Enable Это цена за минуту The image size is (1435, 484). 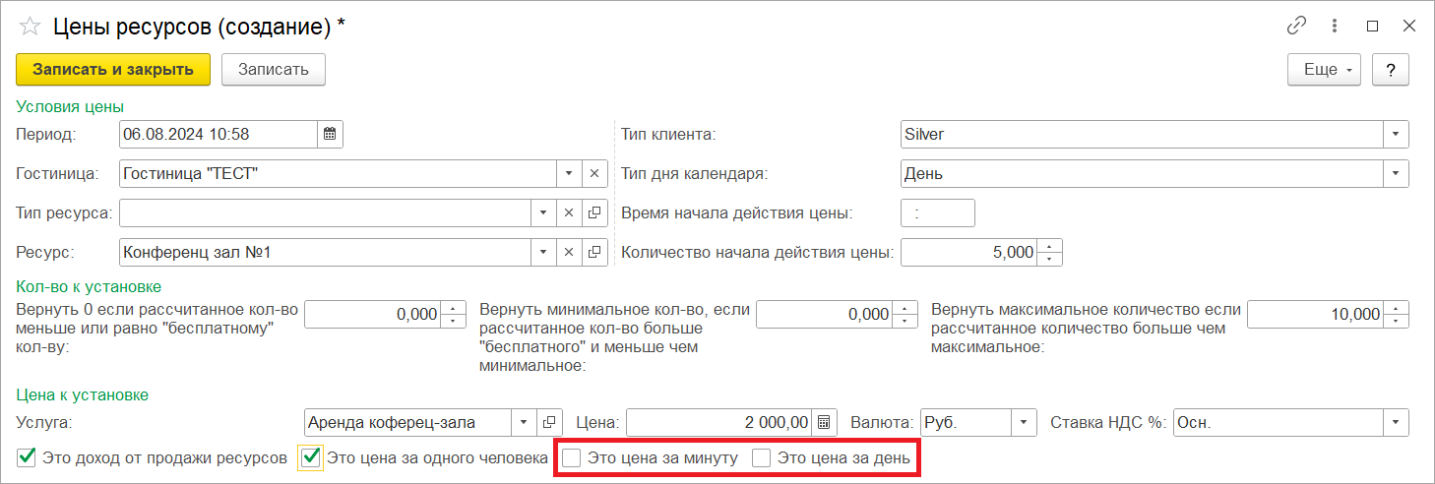point(571,457)
